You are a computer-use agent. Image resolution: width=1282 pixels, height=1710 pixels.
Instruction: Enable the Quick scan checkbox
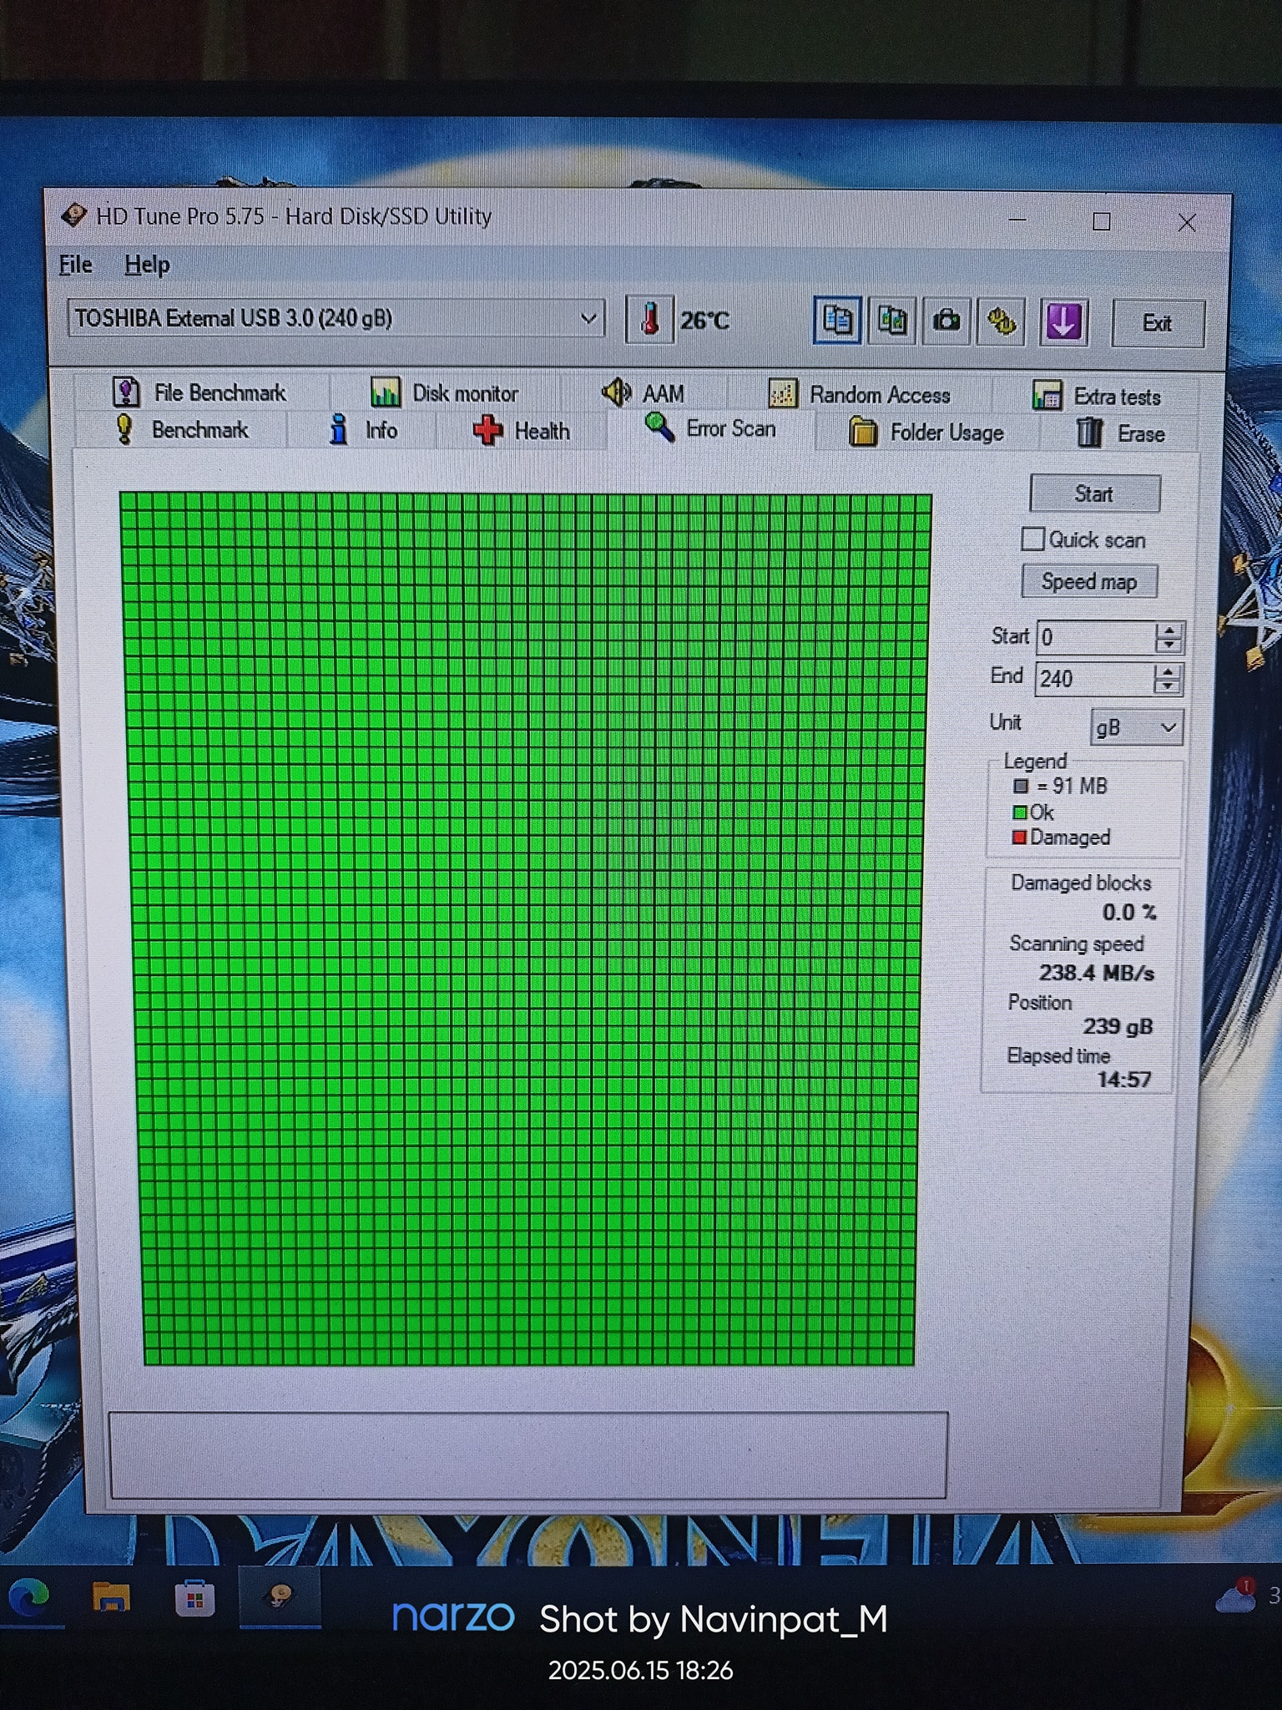tap(1032, 539)
